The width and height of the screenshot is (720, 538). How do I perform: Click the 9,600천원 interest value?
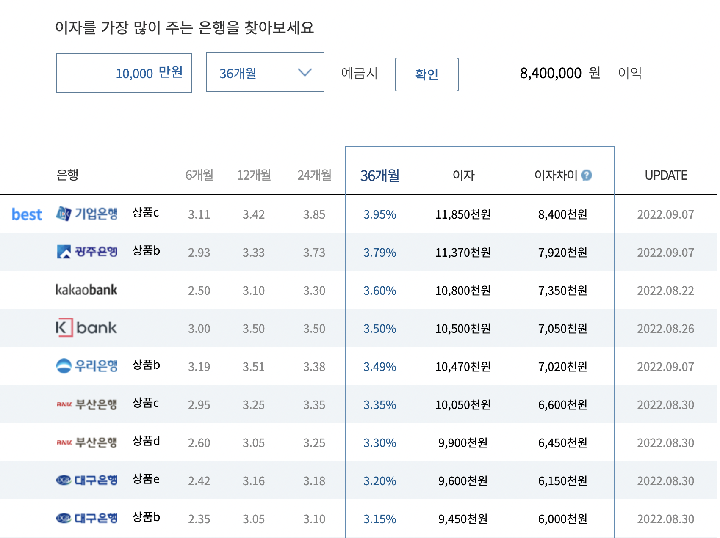(463, 481)
